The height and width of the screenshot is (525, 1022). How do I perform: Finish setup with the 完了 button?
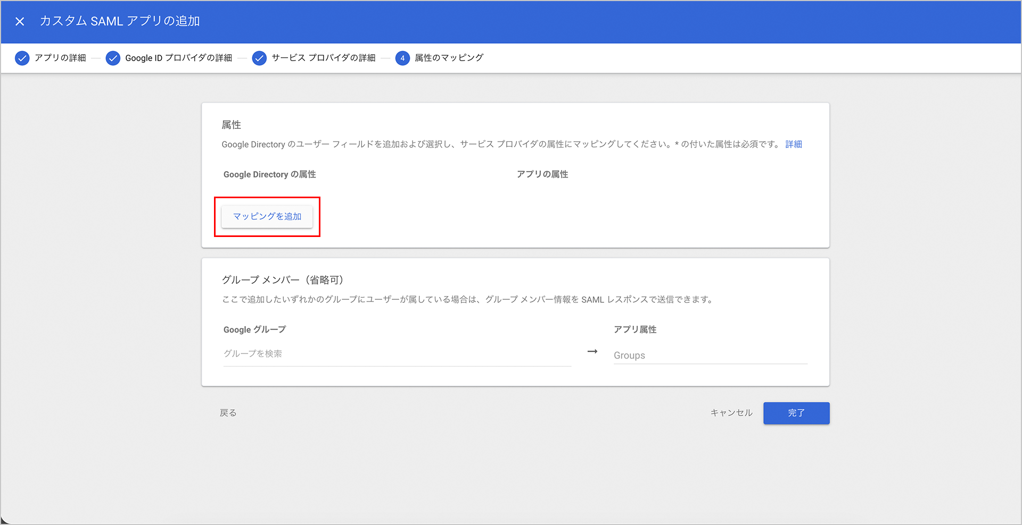click(796, 413)
